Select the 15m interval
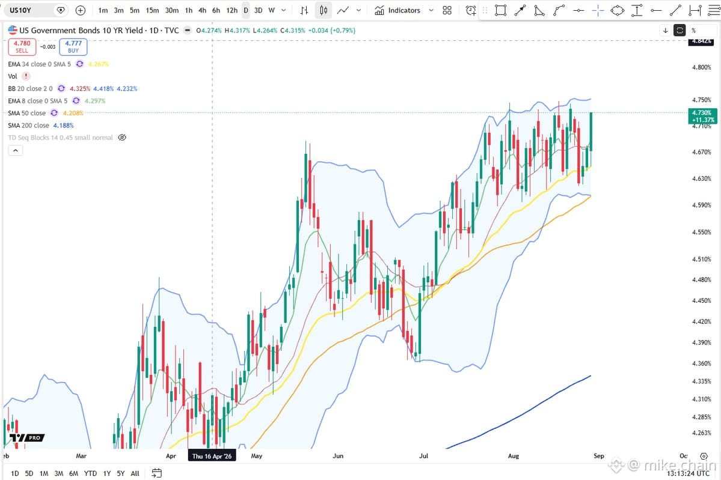 [152, 10]
